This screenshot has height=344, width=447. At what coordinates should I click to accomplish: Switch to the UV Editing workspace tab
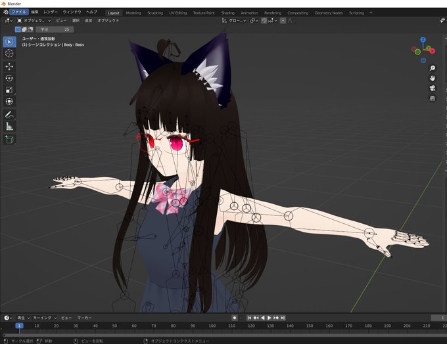178,13
